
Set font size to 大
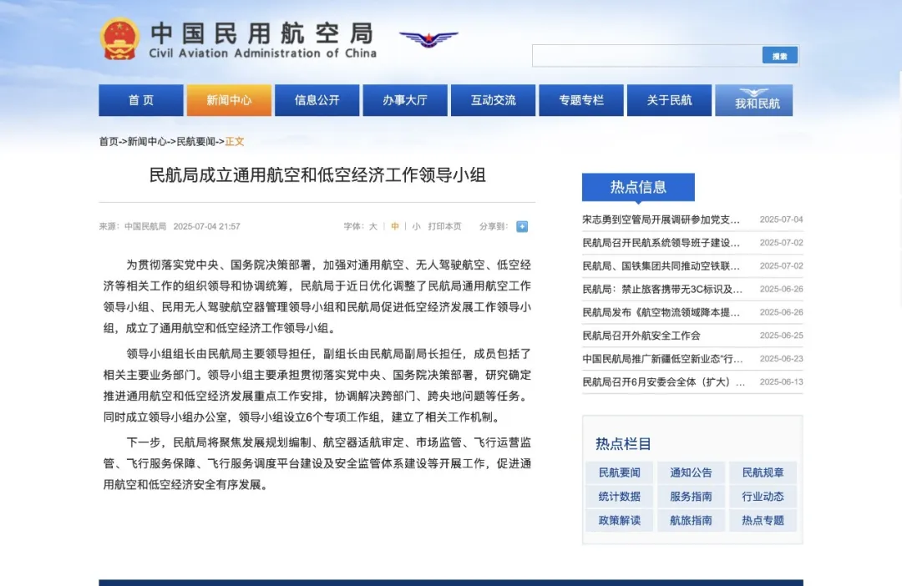coord(372,226)
